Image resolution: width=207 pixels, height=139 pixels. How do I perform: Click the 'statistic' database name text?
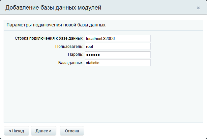pos(93,62)
